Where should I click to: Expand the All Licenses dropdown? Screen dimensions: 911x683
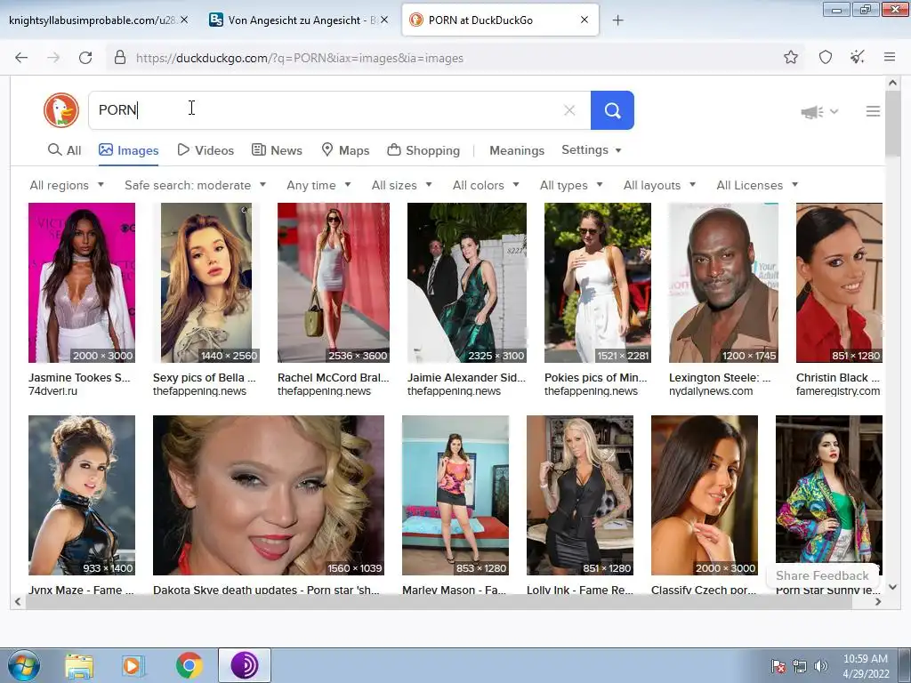[x=757, y=185]
